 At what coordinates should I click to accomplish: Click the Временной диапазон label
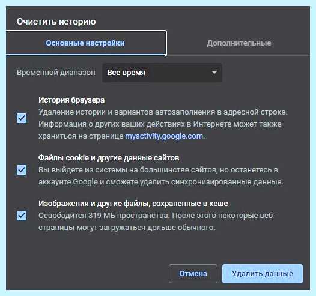tap(56, 73)
